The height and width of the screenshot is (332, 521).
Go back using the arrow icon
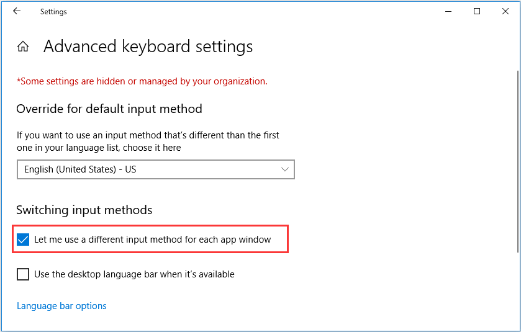[17, 11]
